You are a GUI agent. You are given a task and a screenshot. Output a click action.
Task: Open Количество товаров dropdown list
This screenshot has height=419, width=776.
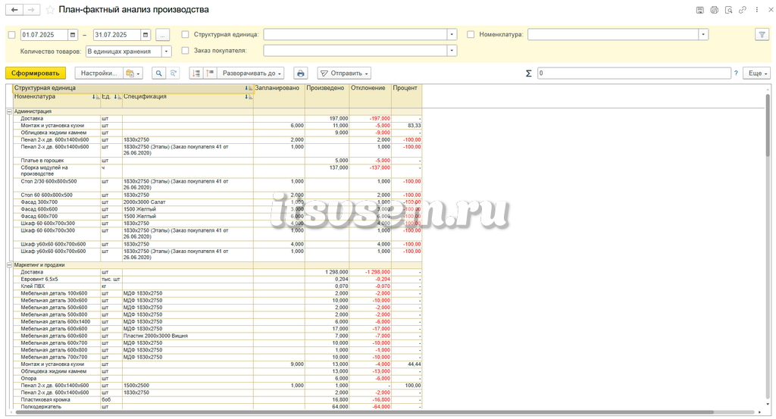167,52
